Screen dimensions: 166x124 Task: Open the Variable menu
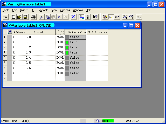click(x=43, y=10)
